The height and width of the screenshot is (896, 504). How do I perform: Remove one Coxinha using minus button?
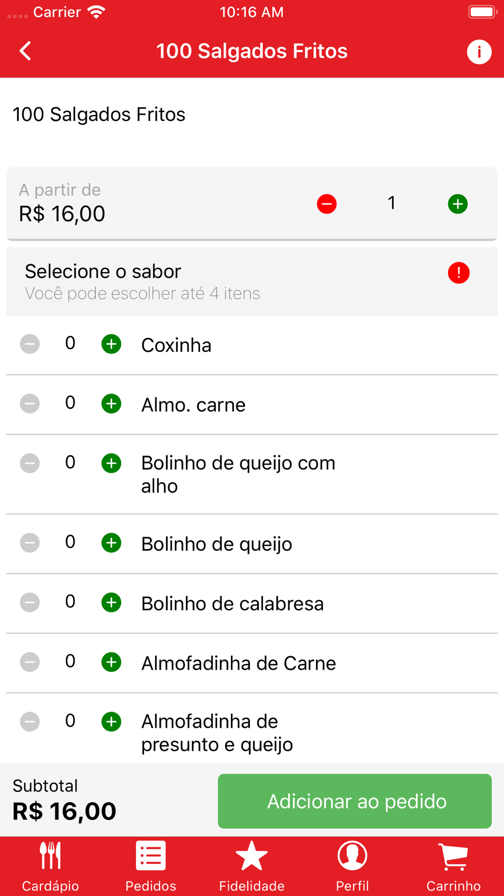tap(30, 344)
